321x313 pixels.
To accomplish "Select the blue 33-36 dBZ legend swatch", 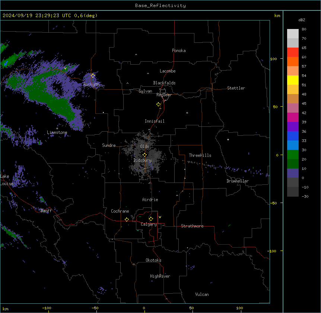I will (x=293, y=136).
